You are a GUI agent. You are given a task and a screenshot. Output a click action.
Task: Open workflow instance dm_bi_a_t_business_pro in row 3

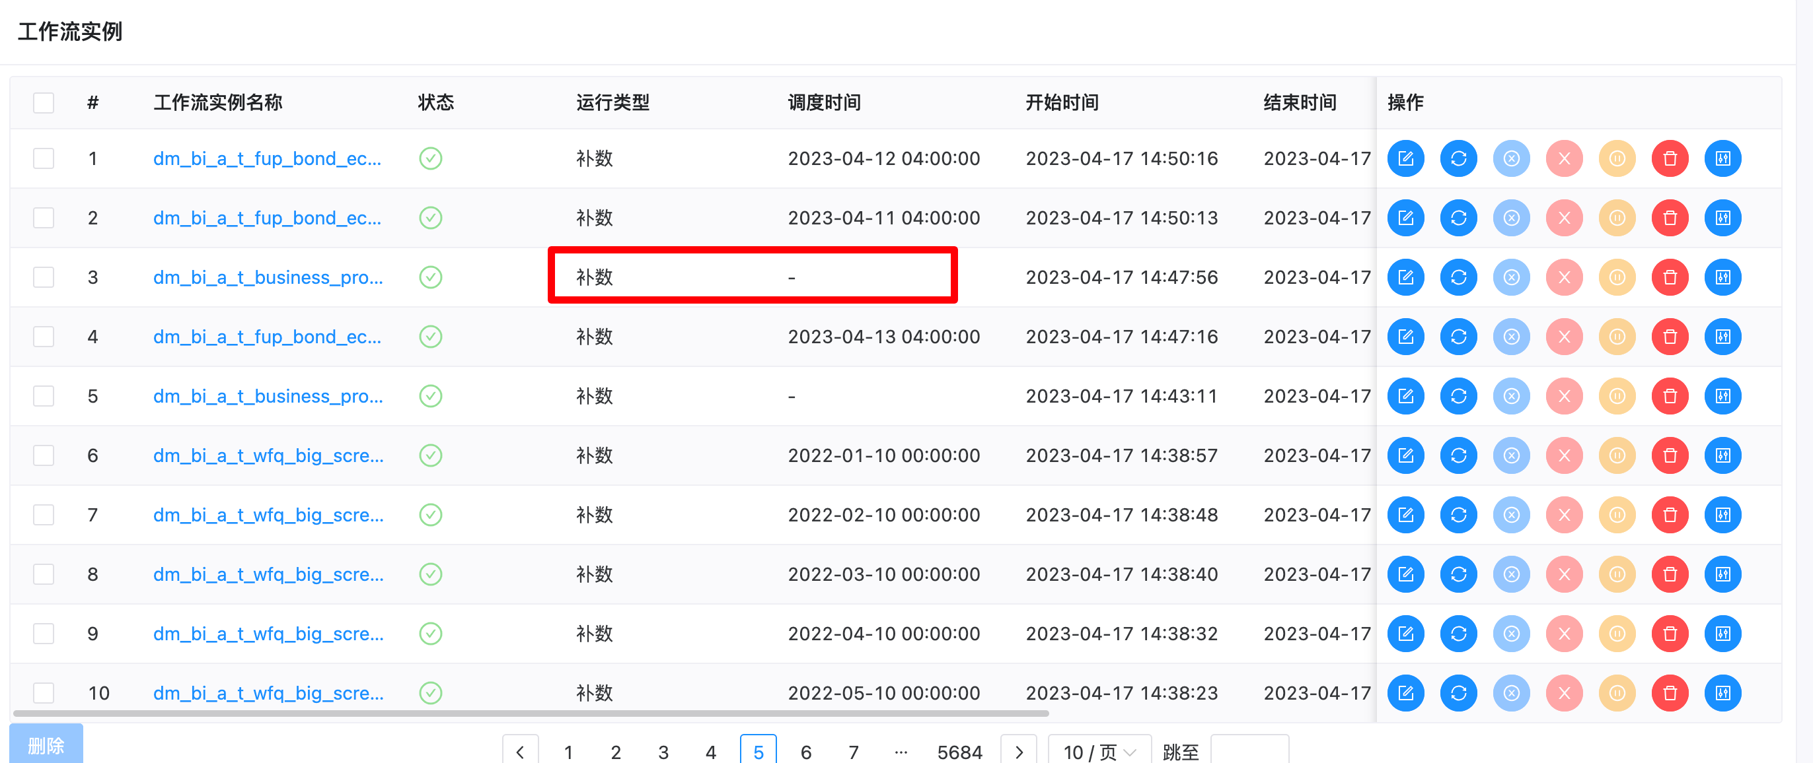(268, 277)
